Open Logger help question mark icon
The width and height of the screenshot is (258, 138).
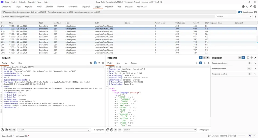[256, 12]
